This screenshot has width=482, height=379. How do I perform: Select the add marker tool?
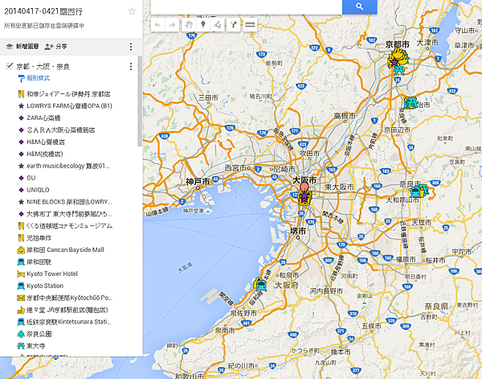pos(203,25)
